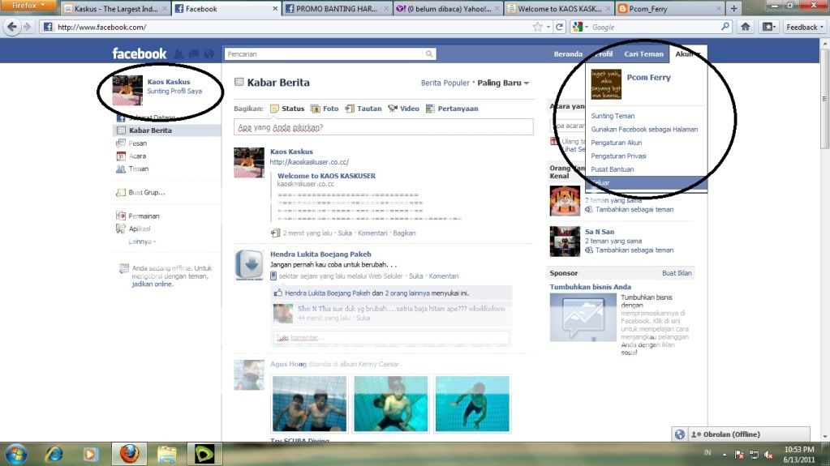Launch Internet Explorer from taskbar
The image size is (830, 466).
tap(54, 455)
